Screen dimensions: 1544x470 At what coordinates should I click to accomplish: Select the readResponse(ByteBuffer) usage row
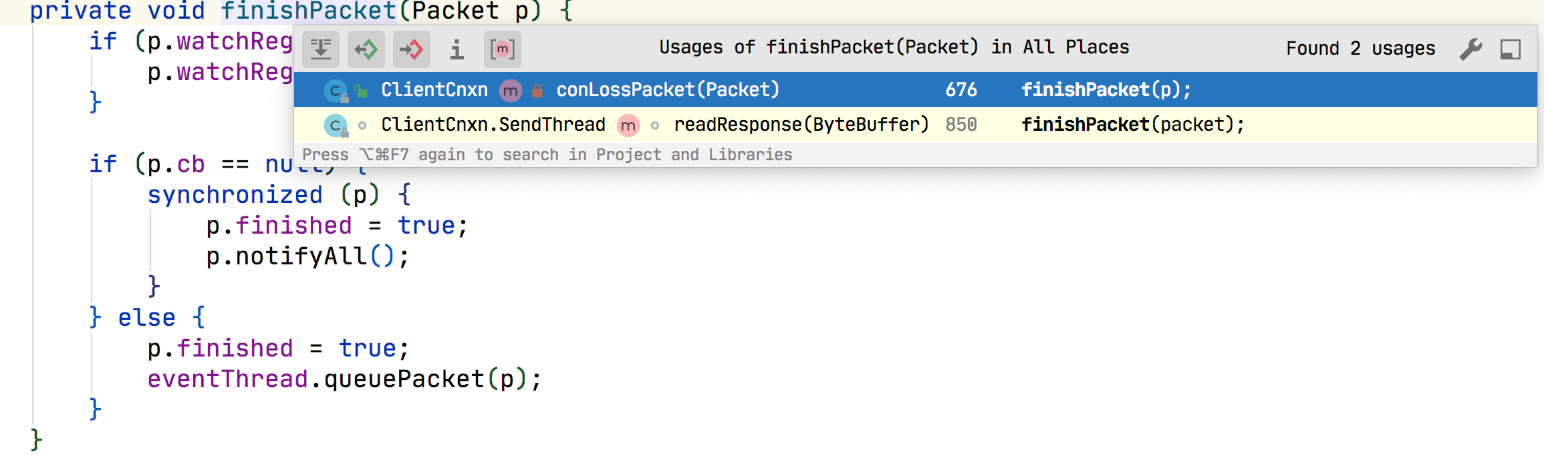click(x=801, y=125)
